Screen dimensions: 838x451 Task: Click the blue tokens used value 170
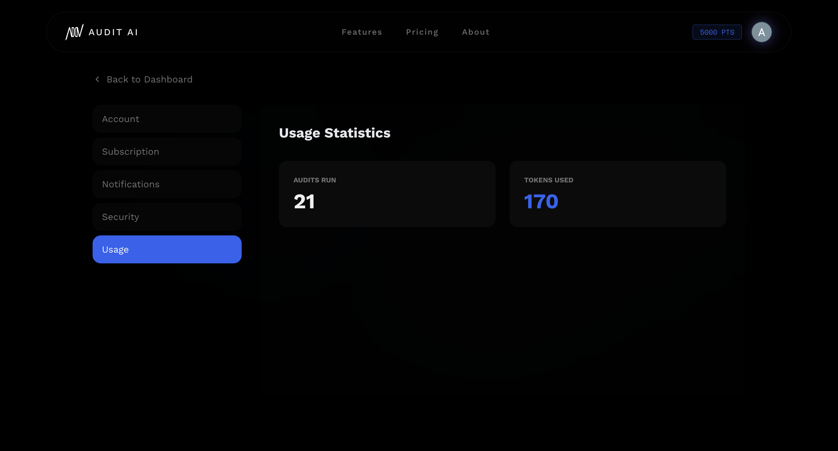(541, 201)
